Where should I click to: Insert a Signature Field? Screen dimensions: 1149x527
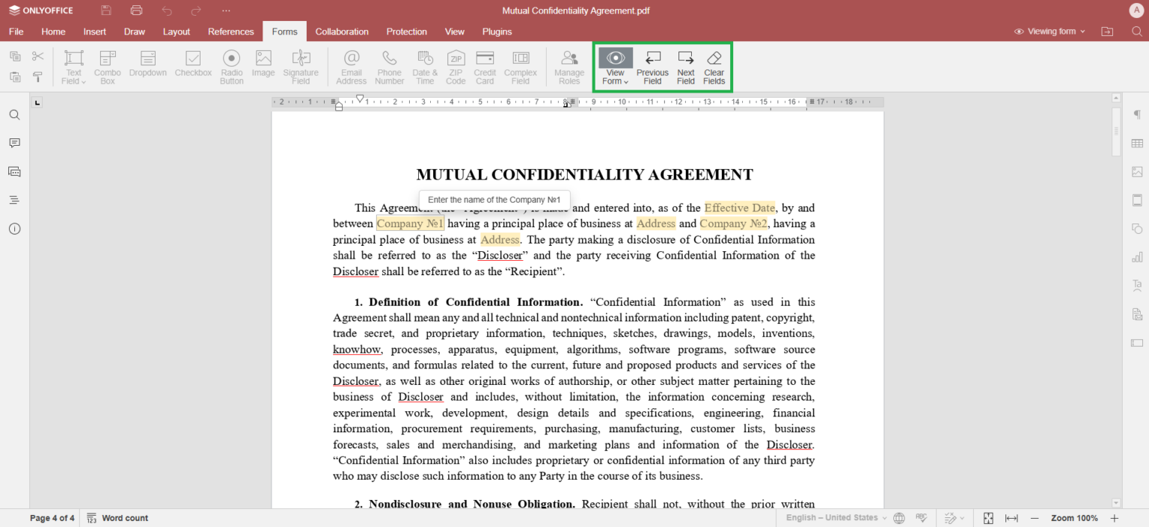click(301, 67)
